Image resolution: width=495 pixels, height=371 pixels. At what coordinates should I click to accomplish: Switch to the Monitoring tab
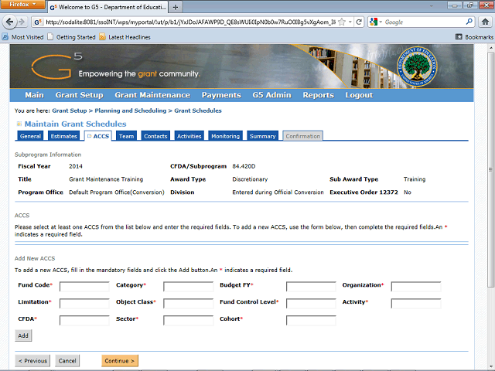(x=225, y=136)
